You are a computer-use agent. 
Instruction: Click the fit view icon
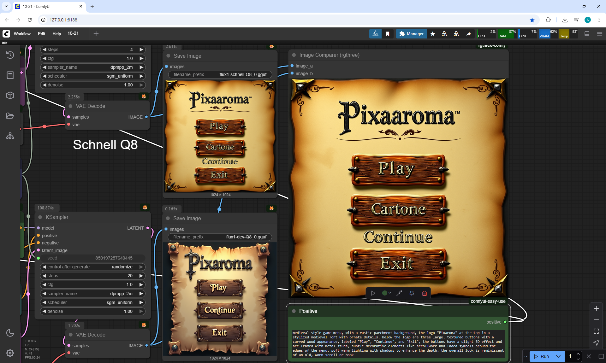tap(596, 331)
